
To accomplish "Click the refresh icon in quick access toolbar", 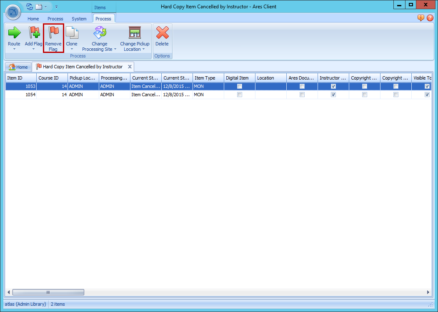I will click(x=29, y=6).
